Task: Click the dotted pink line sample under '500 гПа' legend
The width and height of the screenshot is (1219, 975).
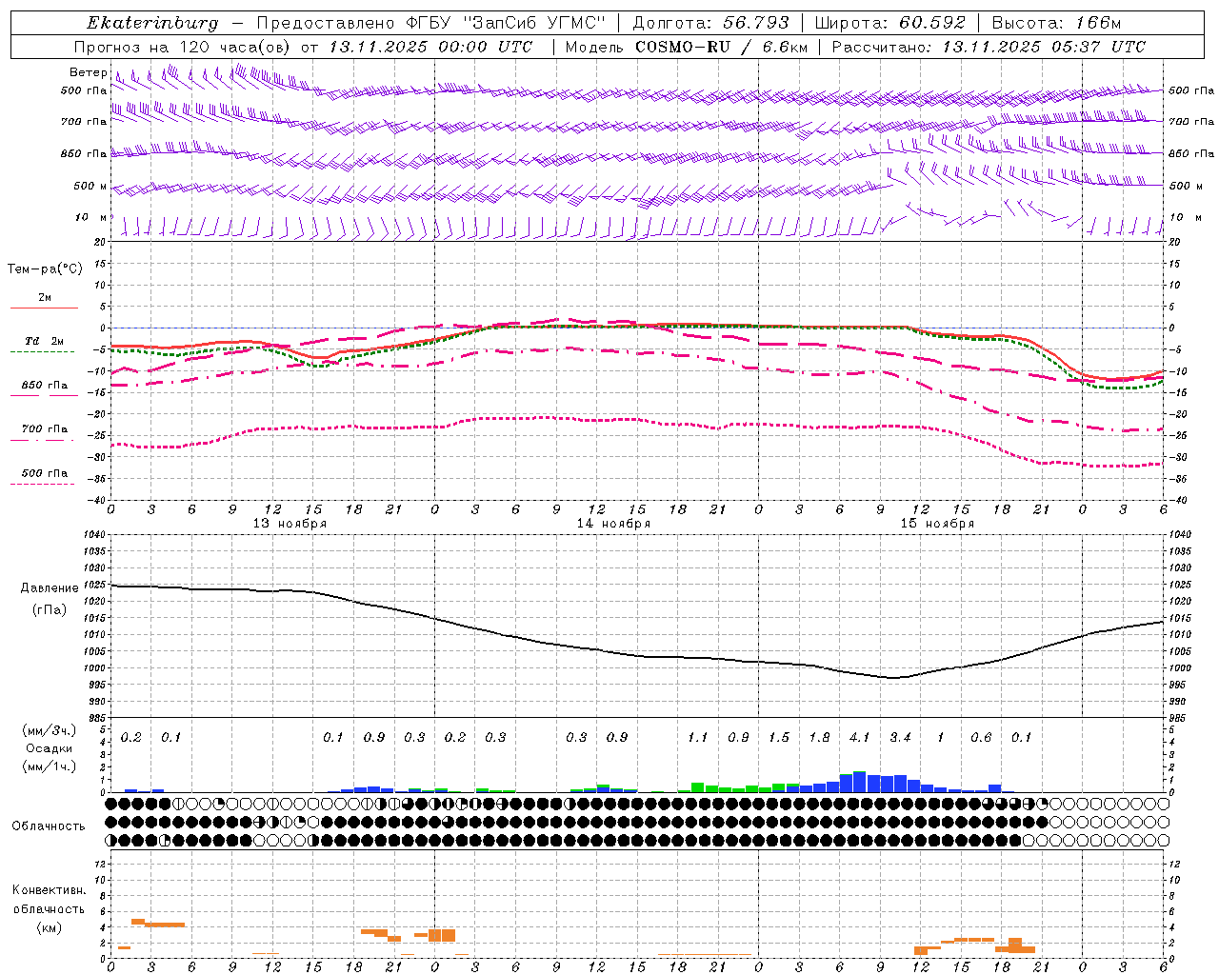Action: (42, 485)
